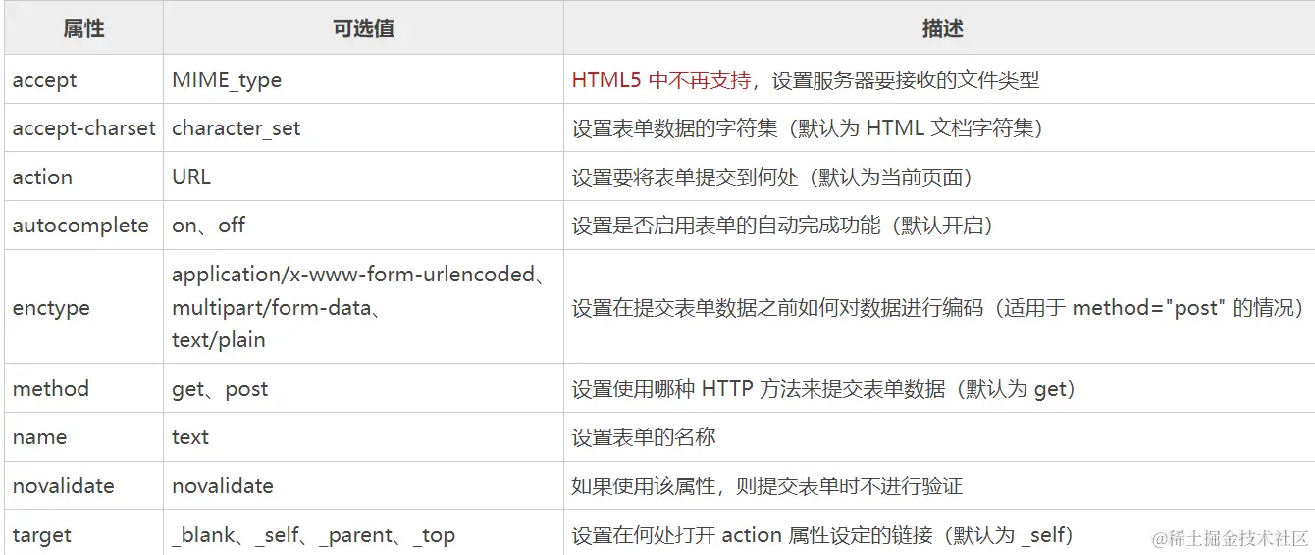Click the "可选值" column header
The height and width of the screenshot is (555, 1315).
363,28
